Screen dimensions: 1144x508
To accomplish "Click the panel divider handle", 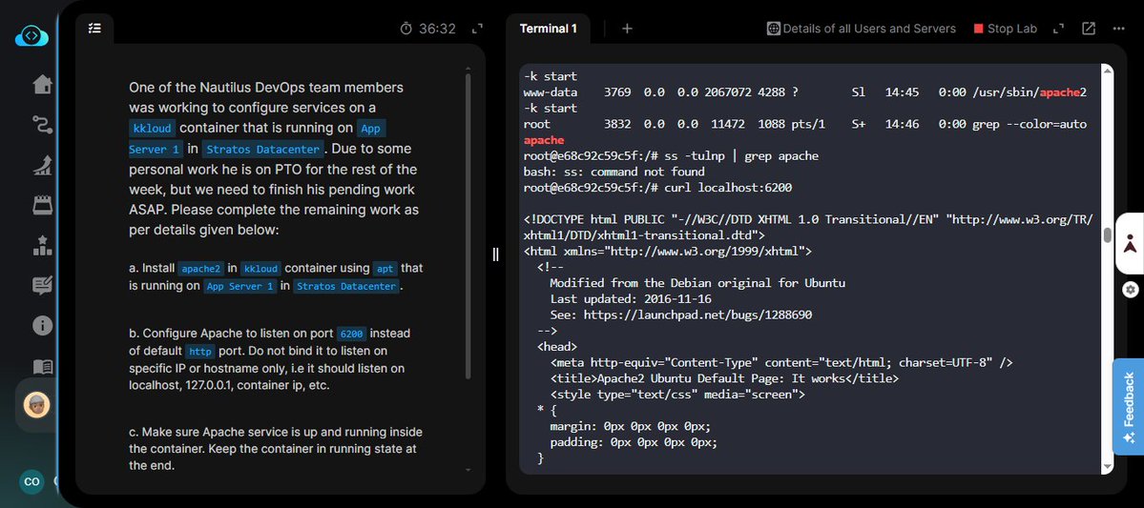I will coord(495,254).
